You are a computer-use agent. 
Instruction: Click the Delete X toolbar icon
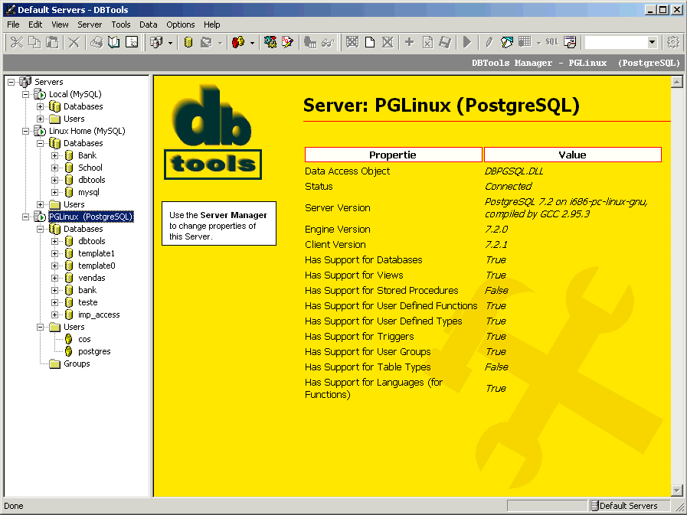pyautogui.click(x=74, y=42)
